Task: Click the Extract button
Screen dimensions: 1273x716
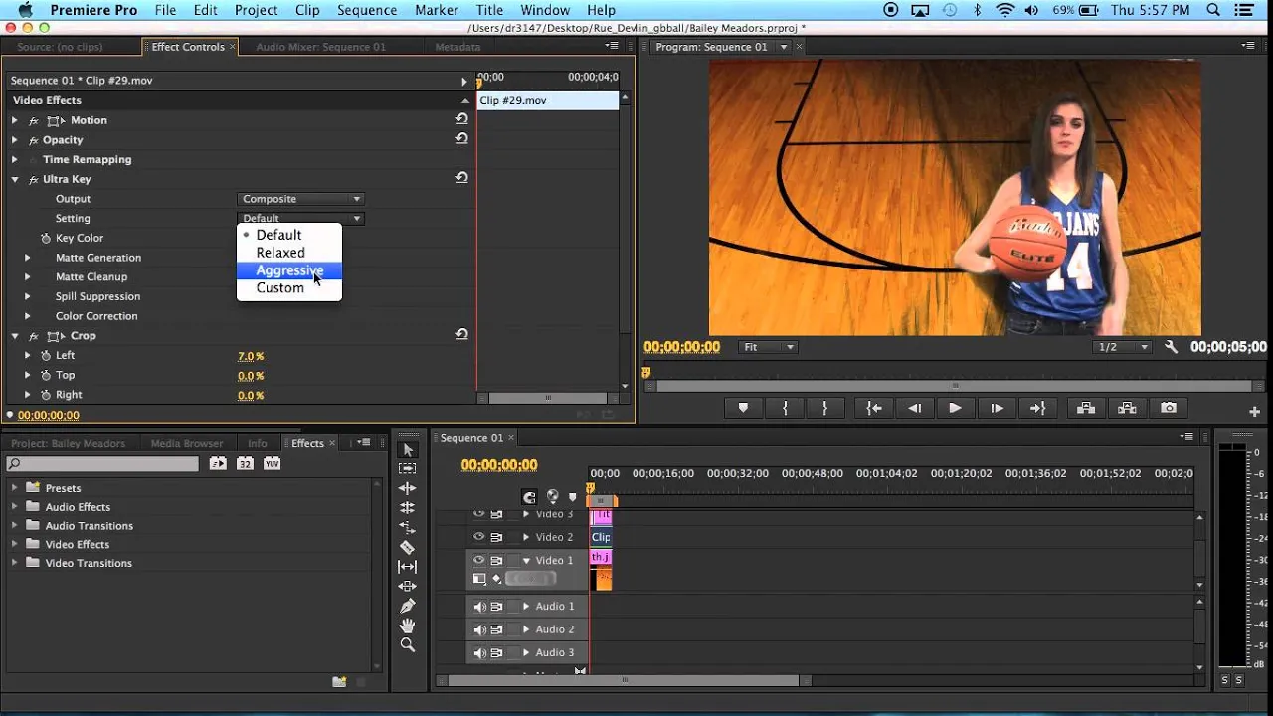Action: (1127, 408)
